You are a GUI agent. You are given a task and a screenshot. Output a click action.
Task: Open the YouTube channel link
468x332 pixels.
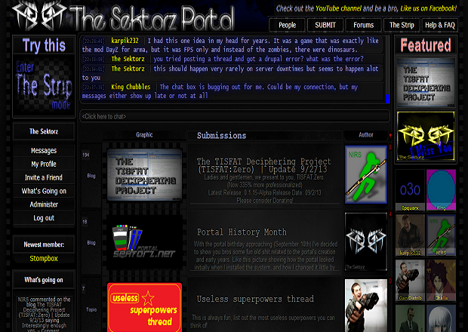[x=338, y=8]
